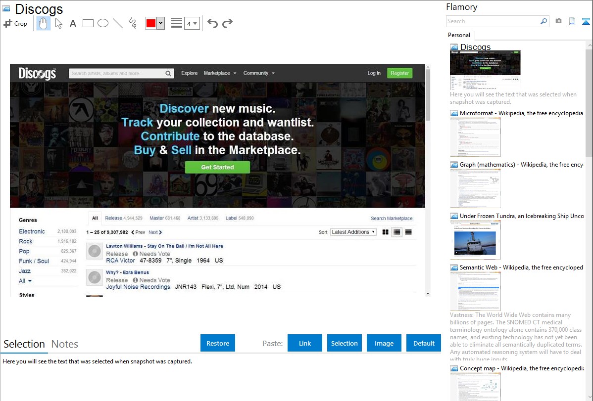Switch to grid tile view icon
Image resolution: width=593 pixels, height=401 pixels.
(x=386, y=232)
